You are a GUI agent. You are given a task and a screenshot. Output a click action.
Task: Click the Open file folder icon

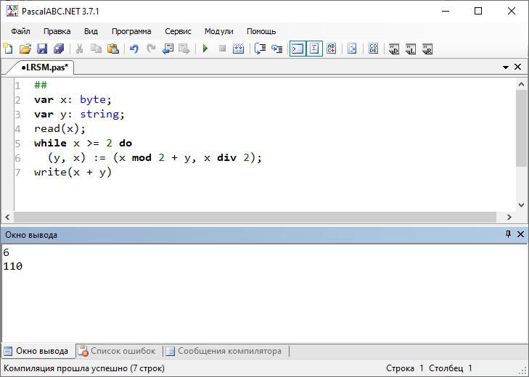(x=25, y=49)
